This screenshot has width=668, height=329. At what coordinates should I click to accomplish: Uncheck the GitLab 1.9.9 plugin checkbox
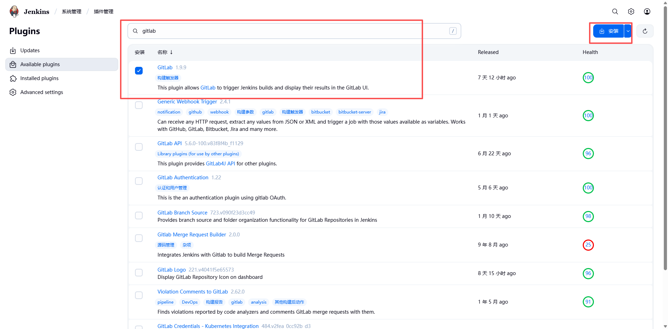click(139, 71)
